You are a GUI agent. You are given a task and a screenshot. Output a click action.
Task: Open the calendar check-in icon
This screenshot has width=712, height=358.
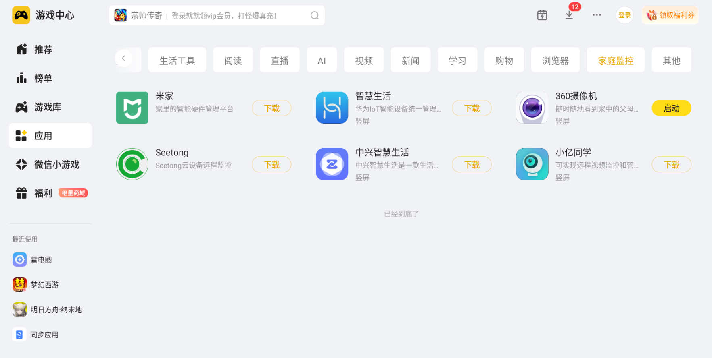(542, 15)
